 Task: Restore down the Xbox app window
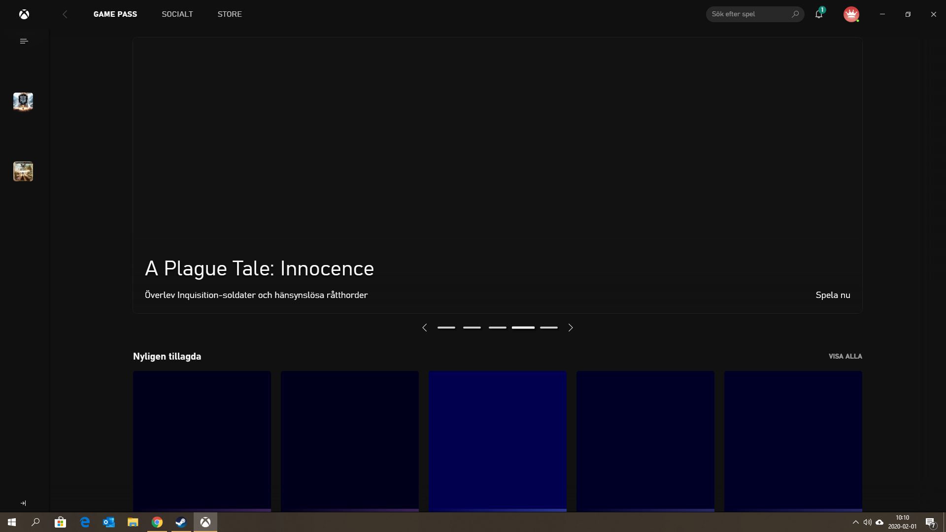[x=908, y=14]
